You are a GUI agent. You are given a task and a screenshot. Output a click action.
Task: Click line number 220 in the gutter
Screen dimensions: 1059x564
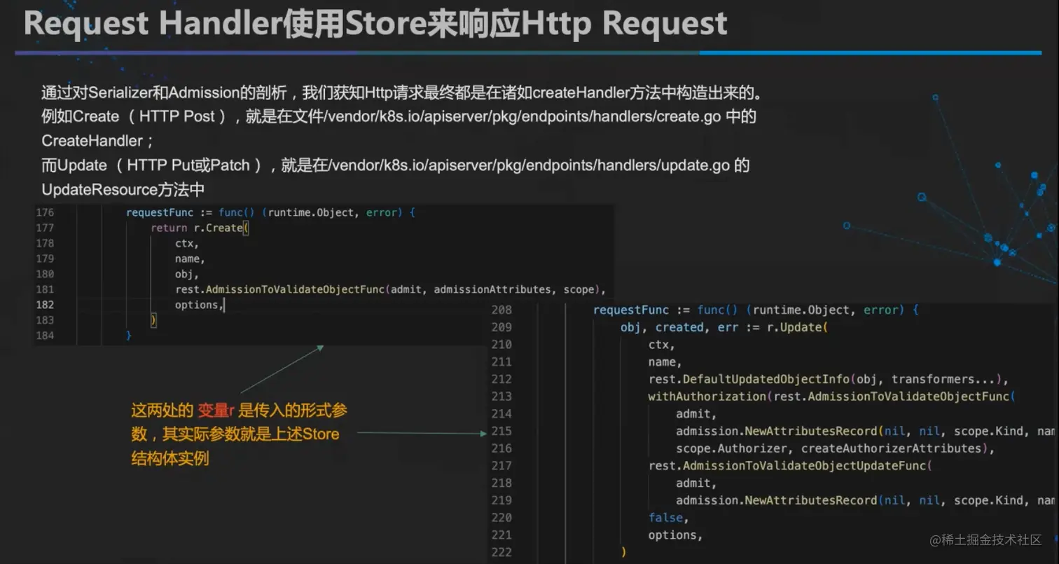[501, 518]
